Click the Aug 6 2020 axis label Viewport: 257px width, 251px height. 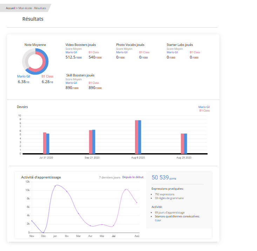[138, 158]
